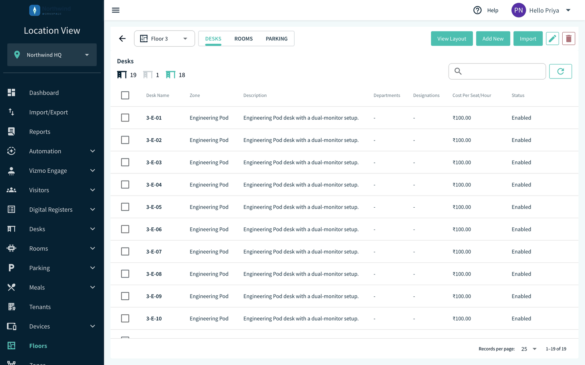This screenshot has height=365, width=585.
Task: Click the Add New button
Action: tap(493, 39)
